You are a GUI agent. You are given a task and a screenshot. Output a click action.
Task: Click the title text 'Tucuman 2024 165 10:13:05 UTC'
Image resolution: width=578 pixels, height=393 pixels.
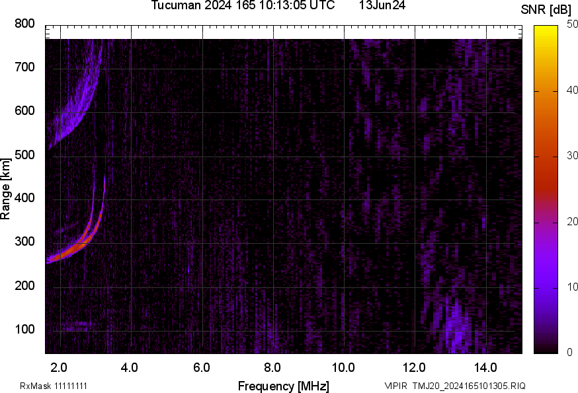tap(243, 5)
